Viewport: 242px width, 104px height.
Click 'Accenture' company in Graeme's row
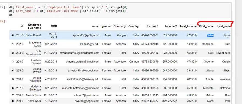point(120,62)
